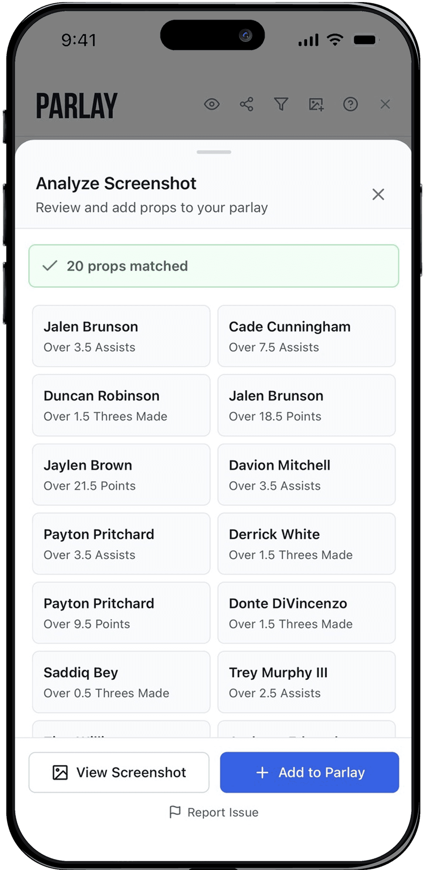Select Jalen Brunson Over 3.5 Assists card
The width and height of the screenshot is (425, 870).
pyautogui.click(x=121, y=336)
